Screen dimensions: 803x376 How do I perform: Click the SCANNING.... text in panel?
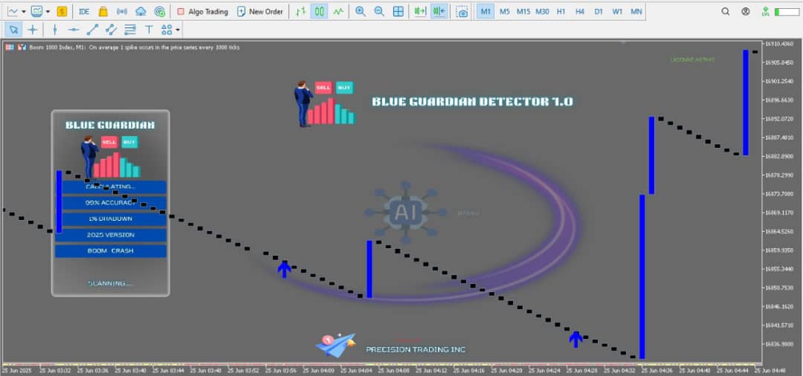pyautogui.click(x=110, y=283)
